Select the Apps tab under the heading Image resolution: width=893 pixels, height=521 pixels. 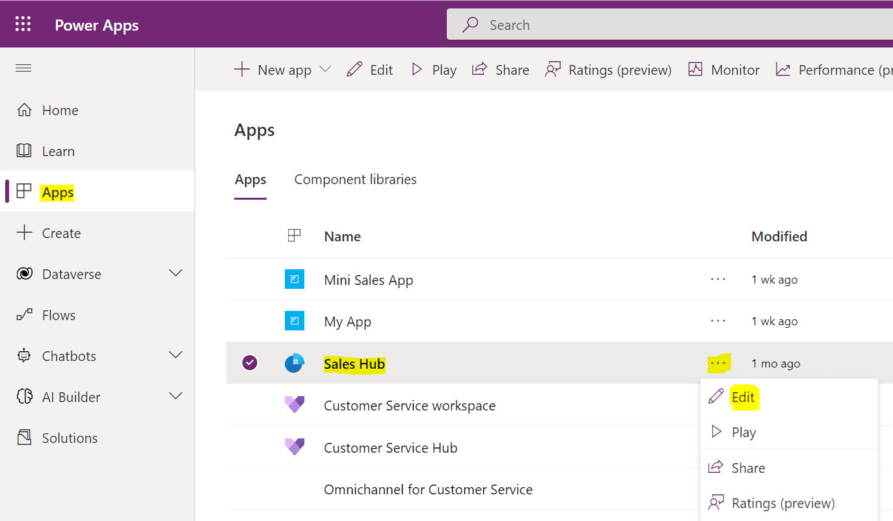pos(250,180)
